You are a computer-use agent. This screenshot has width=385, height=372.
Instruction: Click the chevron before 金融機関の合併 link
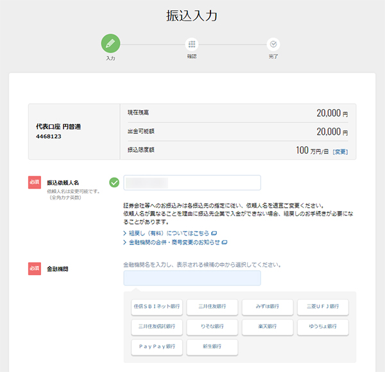point(124,242)
